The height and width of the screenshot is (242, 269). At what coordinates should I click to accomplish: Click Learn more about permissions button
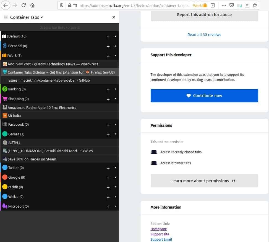(x=204, y=181)
